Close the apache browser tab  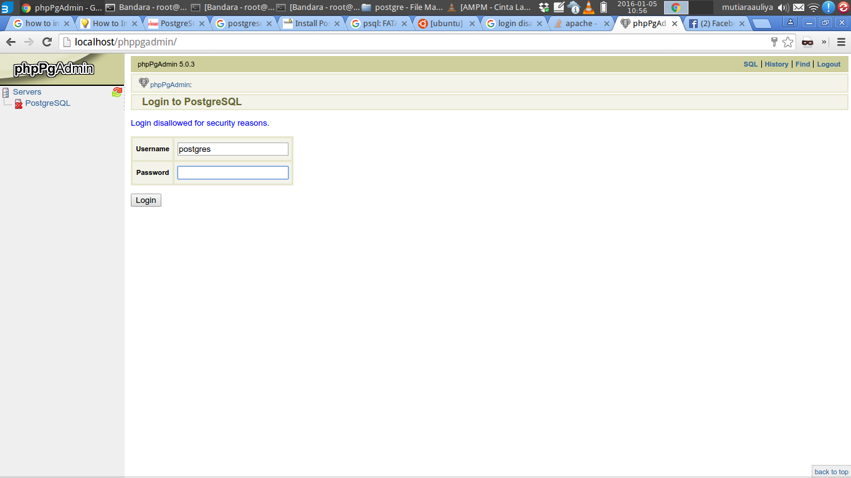click(x=607, y=24)
